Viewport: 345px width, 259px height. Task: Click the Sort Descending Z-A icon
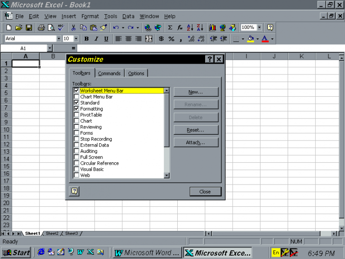[x=200, y=28]
